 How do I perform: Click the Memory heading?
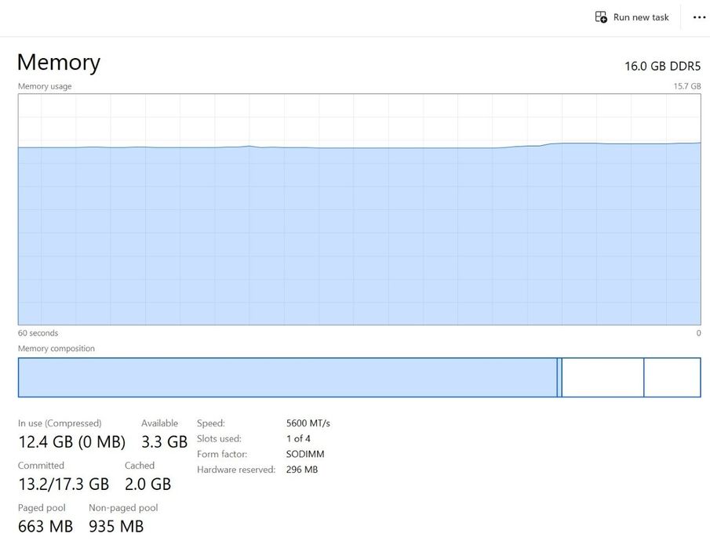coord(58,62)
